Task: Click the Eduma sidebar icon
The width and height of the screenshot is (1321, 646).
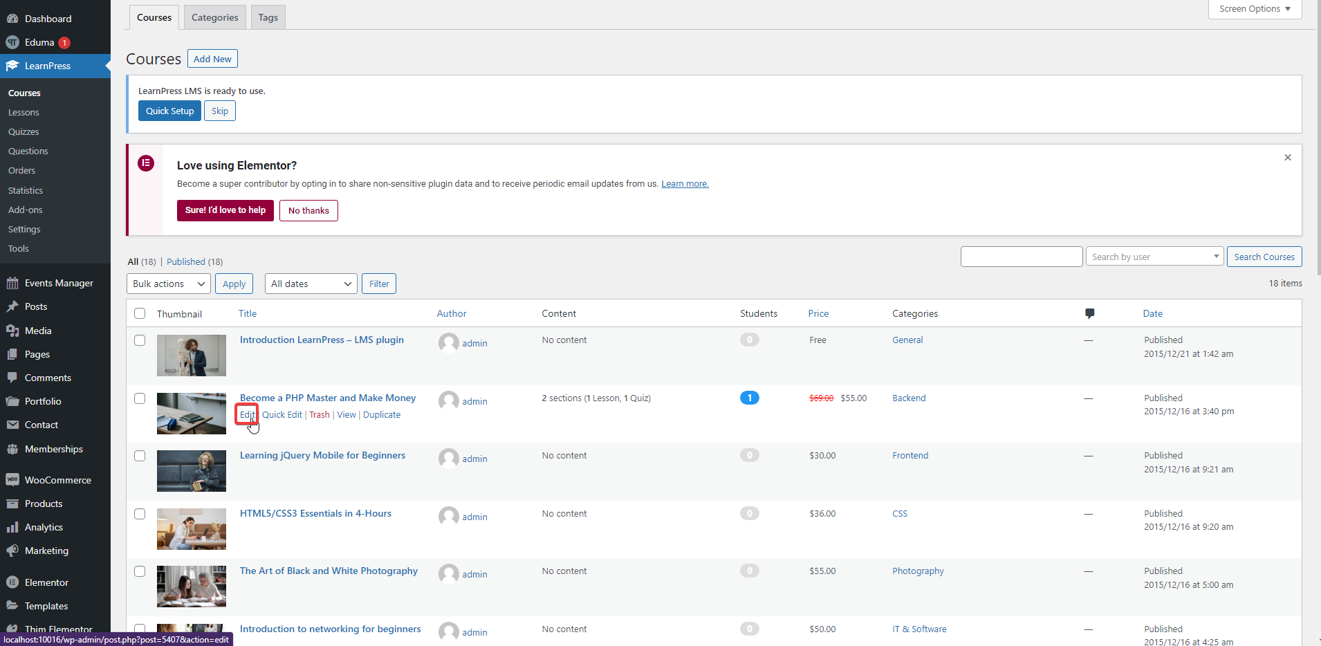Action: coord(12,42)
